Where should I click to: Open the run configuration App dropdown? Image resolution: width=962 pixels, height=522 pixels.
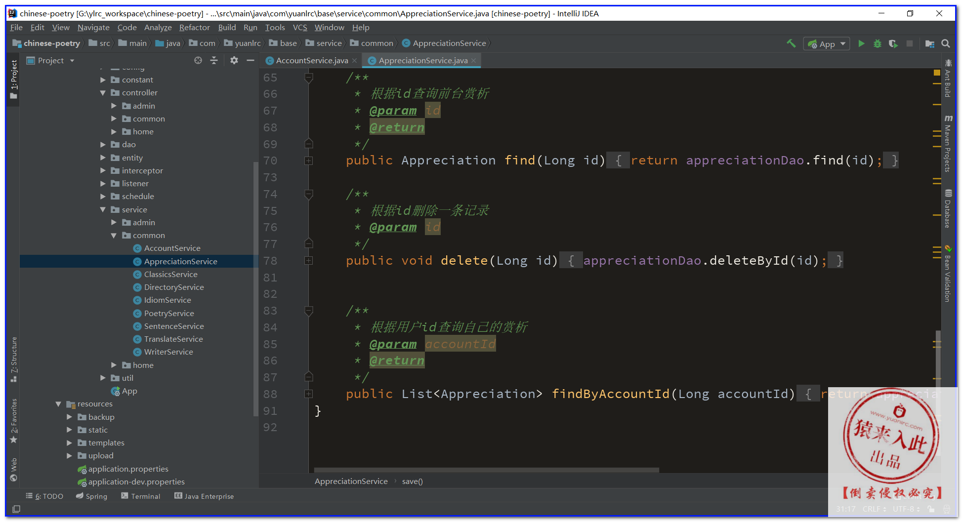pyautogui.click(x=827, y=43)
